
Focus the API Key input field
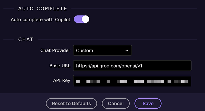[x=132, y=80]
